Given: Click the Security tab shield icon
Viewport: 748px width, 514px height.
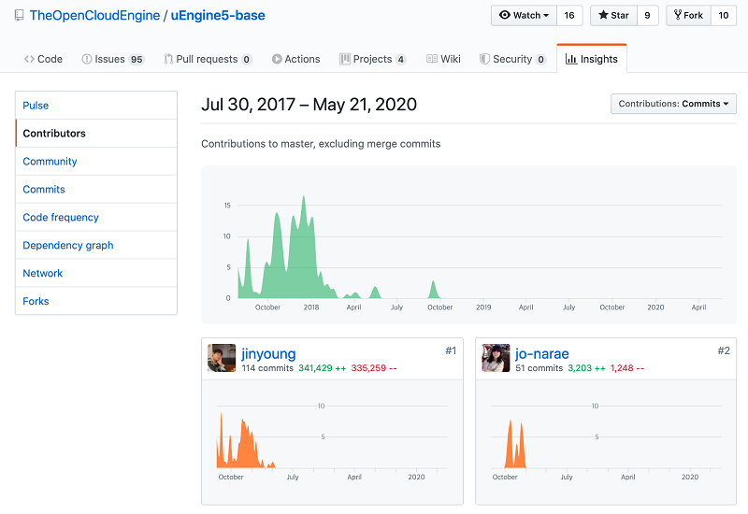Looking at the screenshot, I should coord(484,59).
